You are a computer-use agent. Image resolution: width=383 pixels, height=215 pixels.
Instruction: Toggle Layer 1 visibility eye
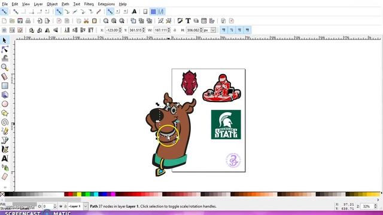click(60, 206)
